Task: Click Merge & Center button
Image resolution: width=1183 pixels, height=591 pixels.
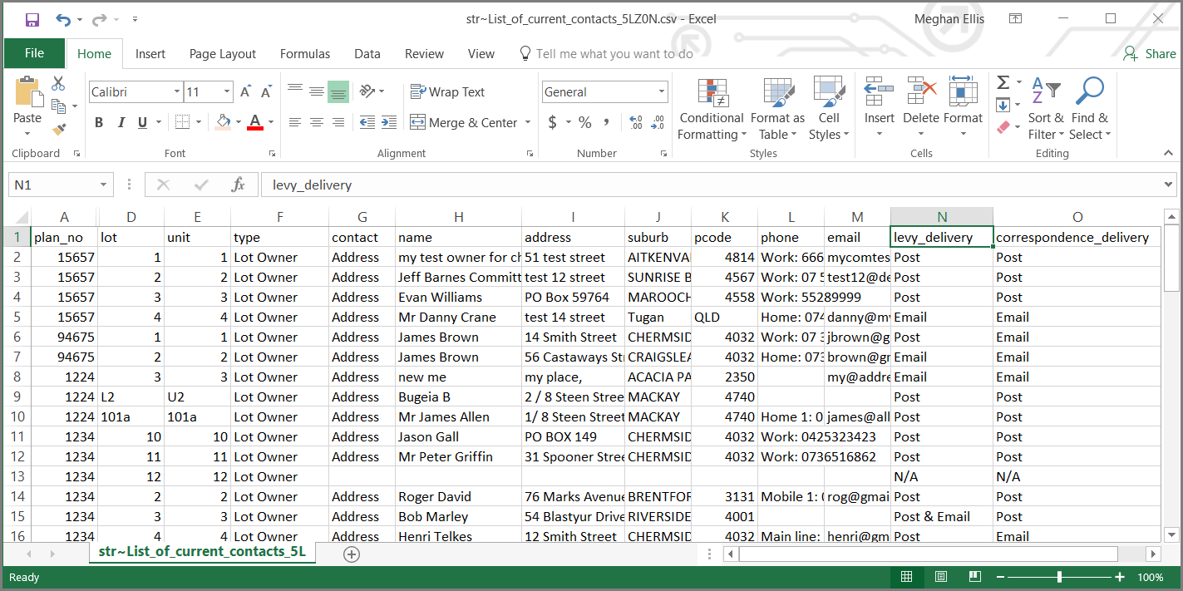Action: tap(464, 123)
